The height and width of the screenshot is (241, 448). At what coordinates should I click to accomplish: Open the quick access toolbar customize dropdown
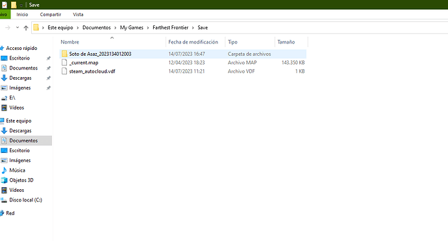tap(21, 5)
